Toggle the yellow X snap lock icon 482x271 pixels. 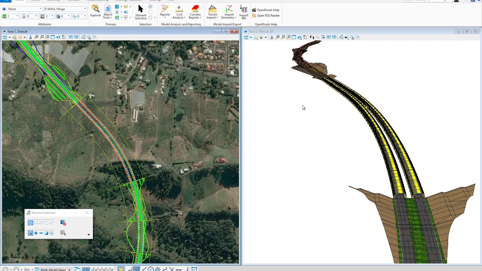coord(121,269)
